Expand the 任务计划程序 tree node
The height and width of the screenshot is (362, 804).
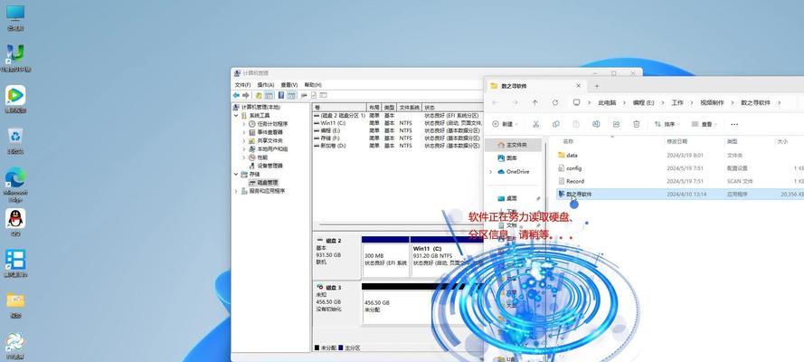[x=244, y=124]
